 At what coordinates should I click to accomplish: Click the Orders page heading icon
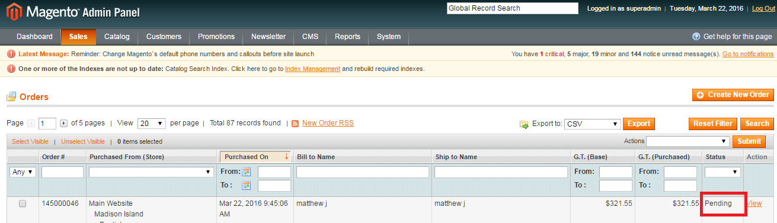[x=11, y=96]
